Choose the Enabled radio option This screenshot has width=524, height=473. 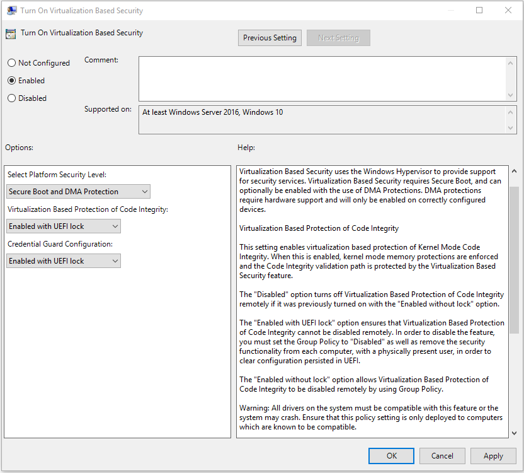click(12, 81)
